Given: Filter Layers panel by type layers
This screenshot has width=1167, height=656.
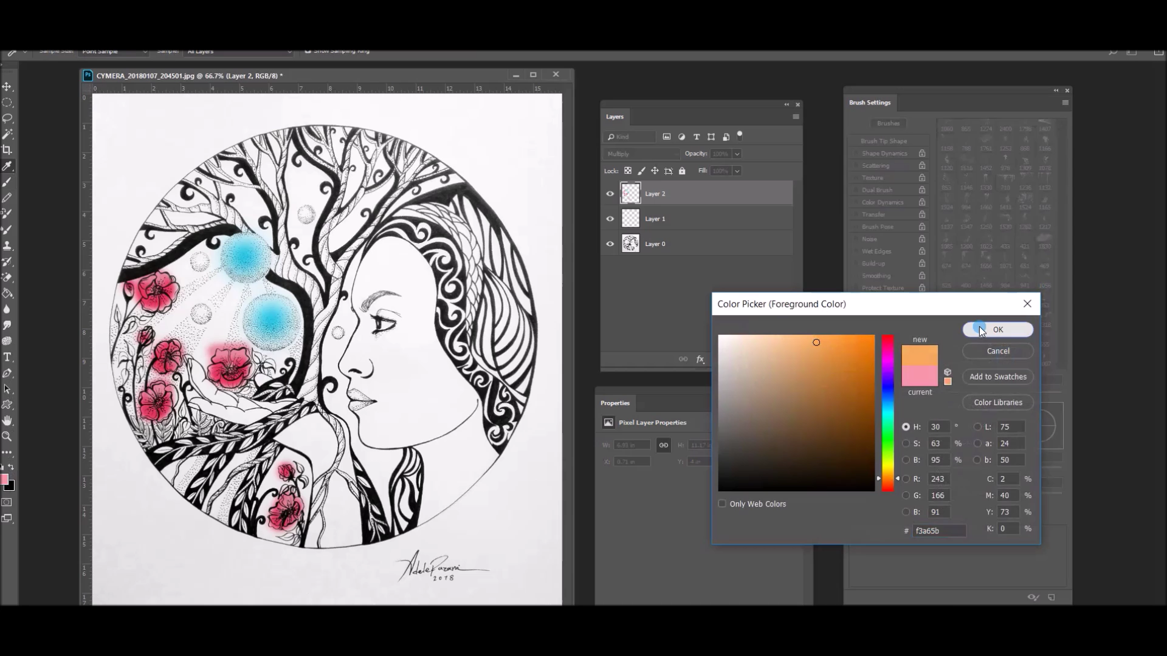Looking at the screenshot, I should click(697, 137).
